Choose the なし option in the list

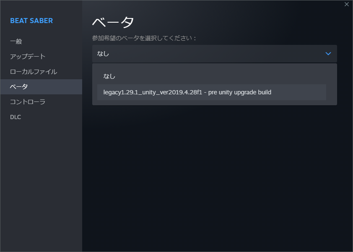point(212,76)
